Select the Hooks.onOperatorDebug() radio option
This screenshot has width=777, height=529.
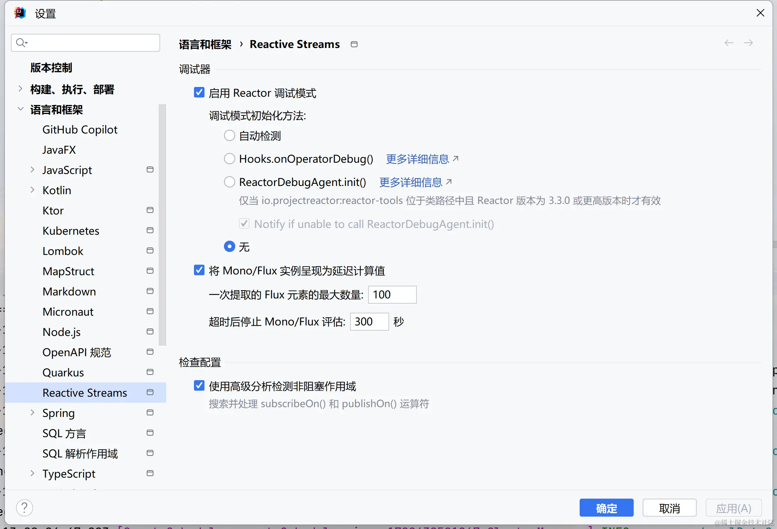click(x=229, y=159)
